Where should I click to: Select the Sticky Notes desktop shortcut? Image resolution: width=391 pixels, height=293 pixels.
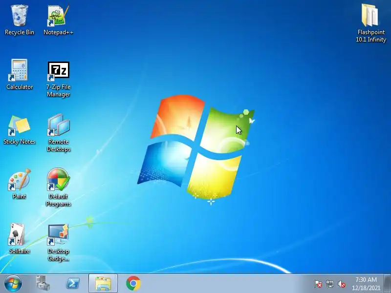(20, 129)
